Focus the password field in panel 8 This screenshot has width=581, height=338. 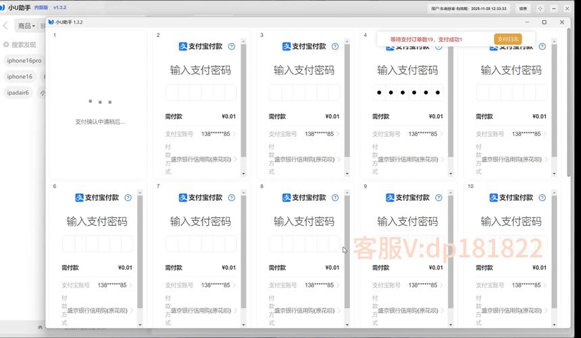[305, 243]
